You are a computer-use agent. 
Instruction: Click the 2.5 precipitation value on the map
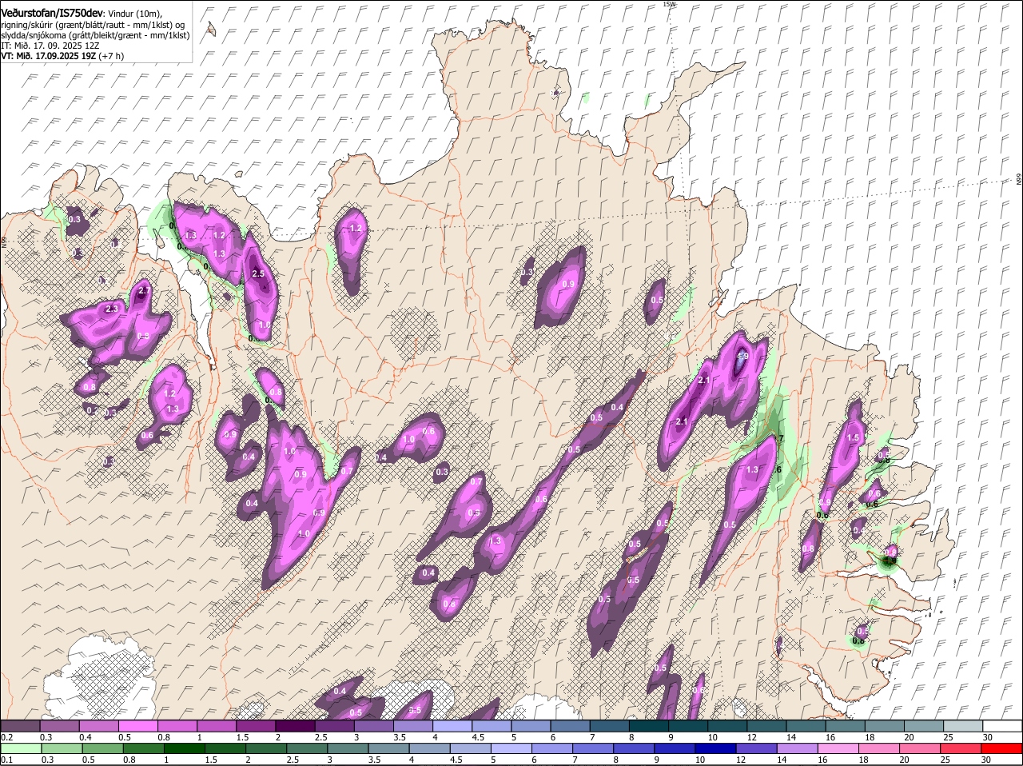(257, 273)
